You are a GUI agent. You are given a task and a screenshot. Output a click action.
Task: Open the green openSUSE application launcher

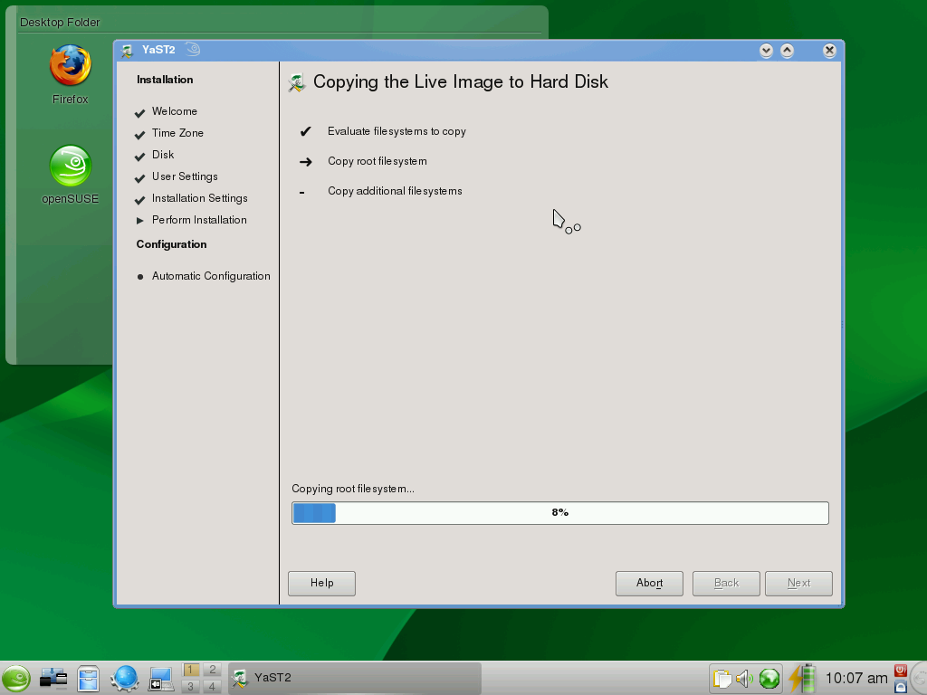(x=16, y=679)
